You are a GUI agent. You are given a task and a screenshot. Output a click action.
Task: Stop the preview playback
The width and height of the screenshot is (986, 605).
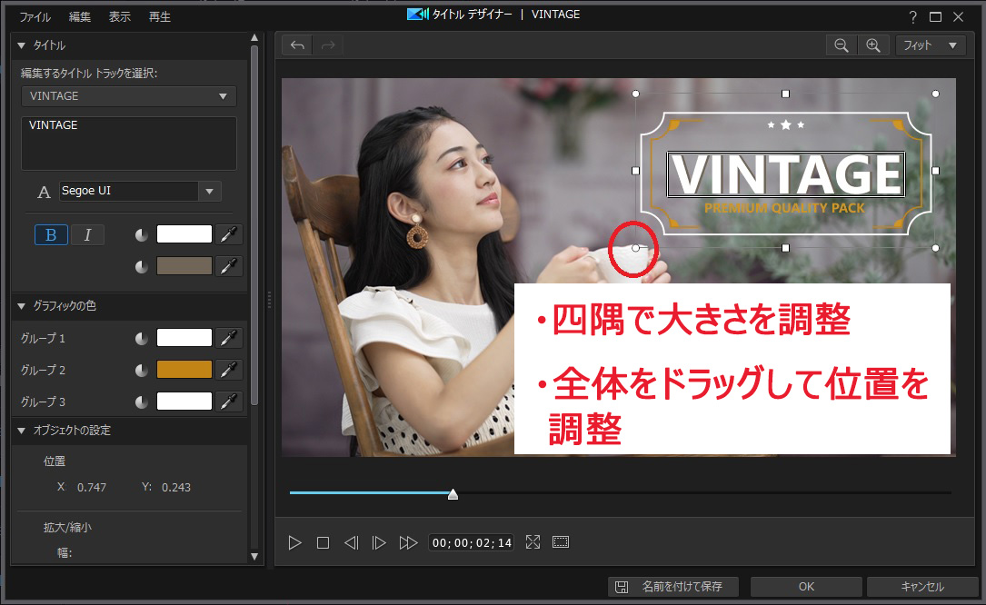323,542
